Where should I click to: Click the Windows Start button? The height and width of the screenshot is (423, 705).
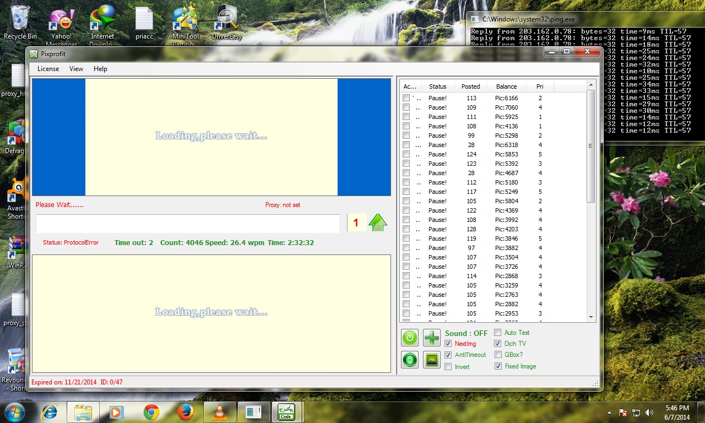14,412
